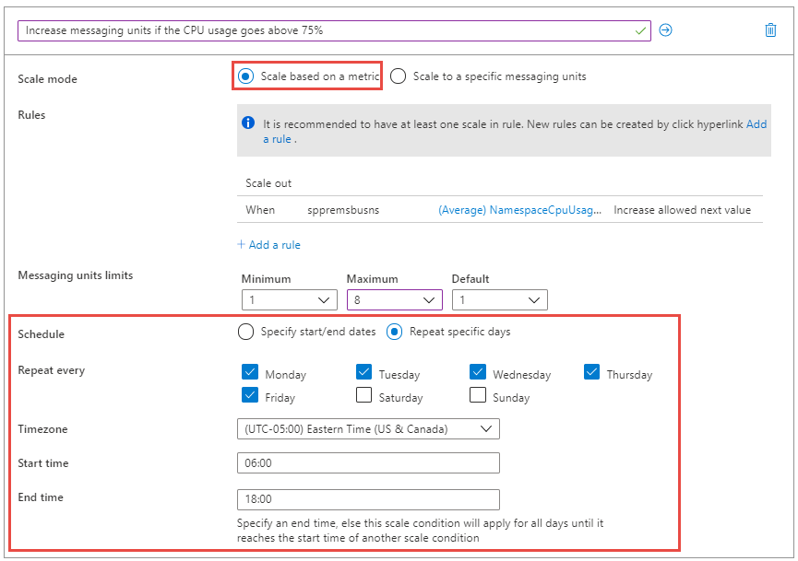Select Scale based on a metric
The height and width of the screenshot is (561, 798).
click(245, 76)
